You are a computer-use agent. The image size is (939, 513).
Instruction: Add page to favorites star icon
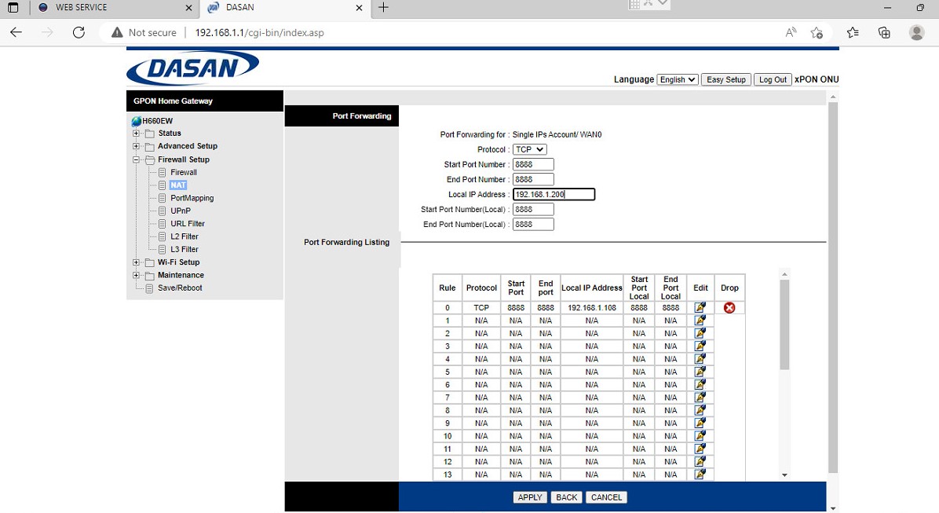pyautogui.click(x=817, y=32)
